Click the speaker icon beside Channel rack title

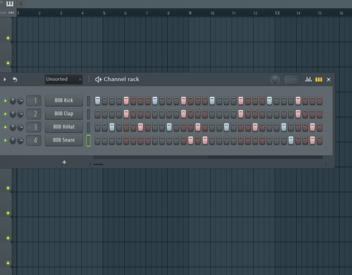[98, 79]
